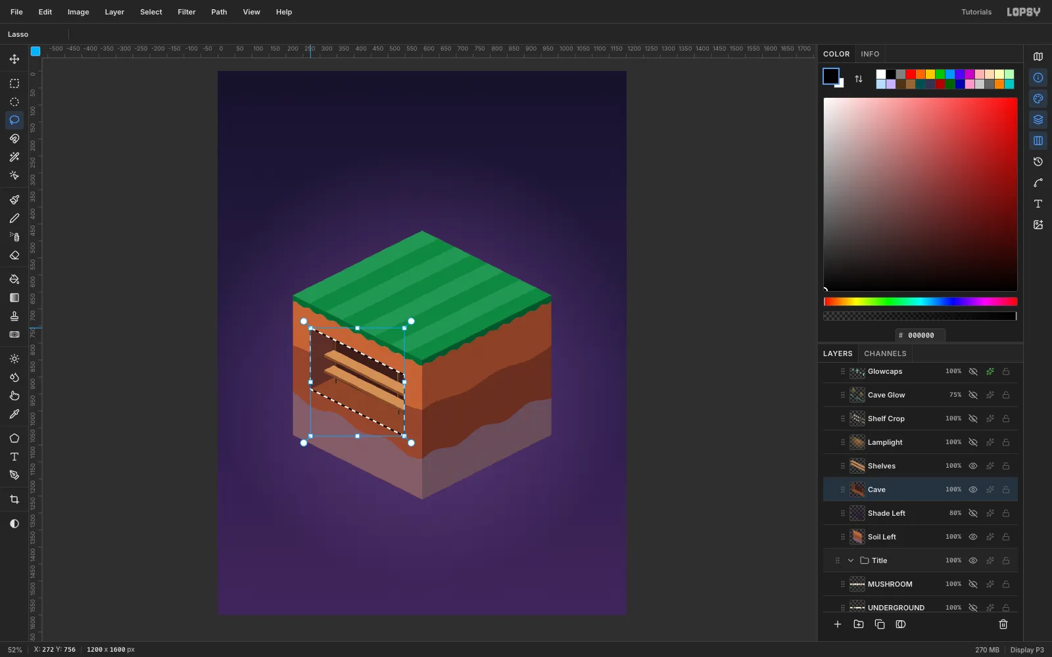Select the Lasso tool
The image size is (1052, 657).
click(x=14, y=120)
